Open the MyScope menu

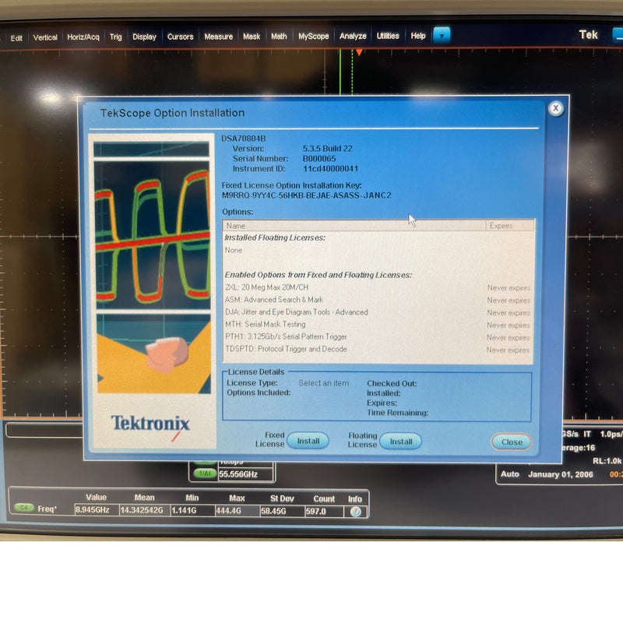click(x=314, y=36)
